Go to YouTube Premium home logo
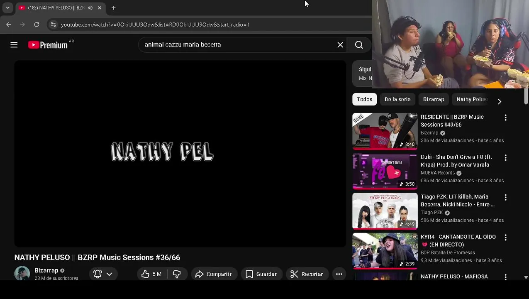Viewport: 529px width, 299px height. (x=48, y=45)
